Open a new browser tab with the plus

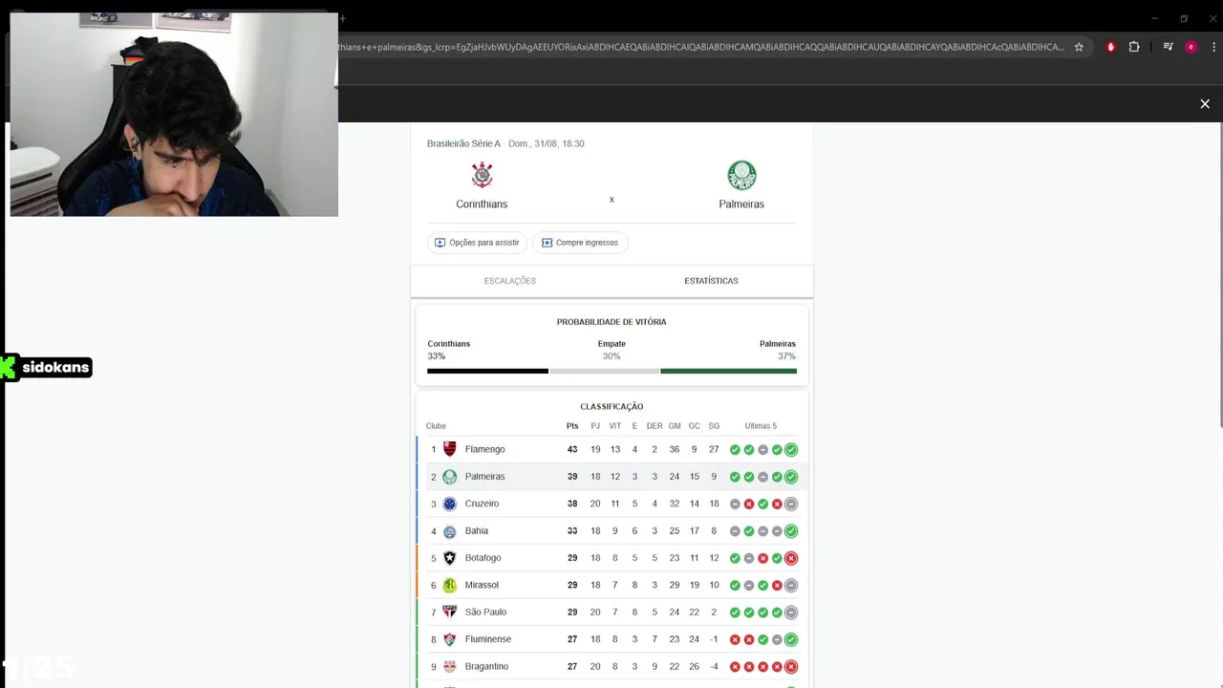click(x=342, y=18)
